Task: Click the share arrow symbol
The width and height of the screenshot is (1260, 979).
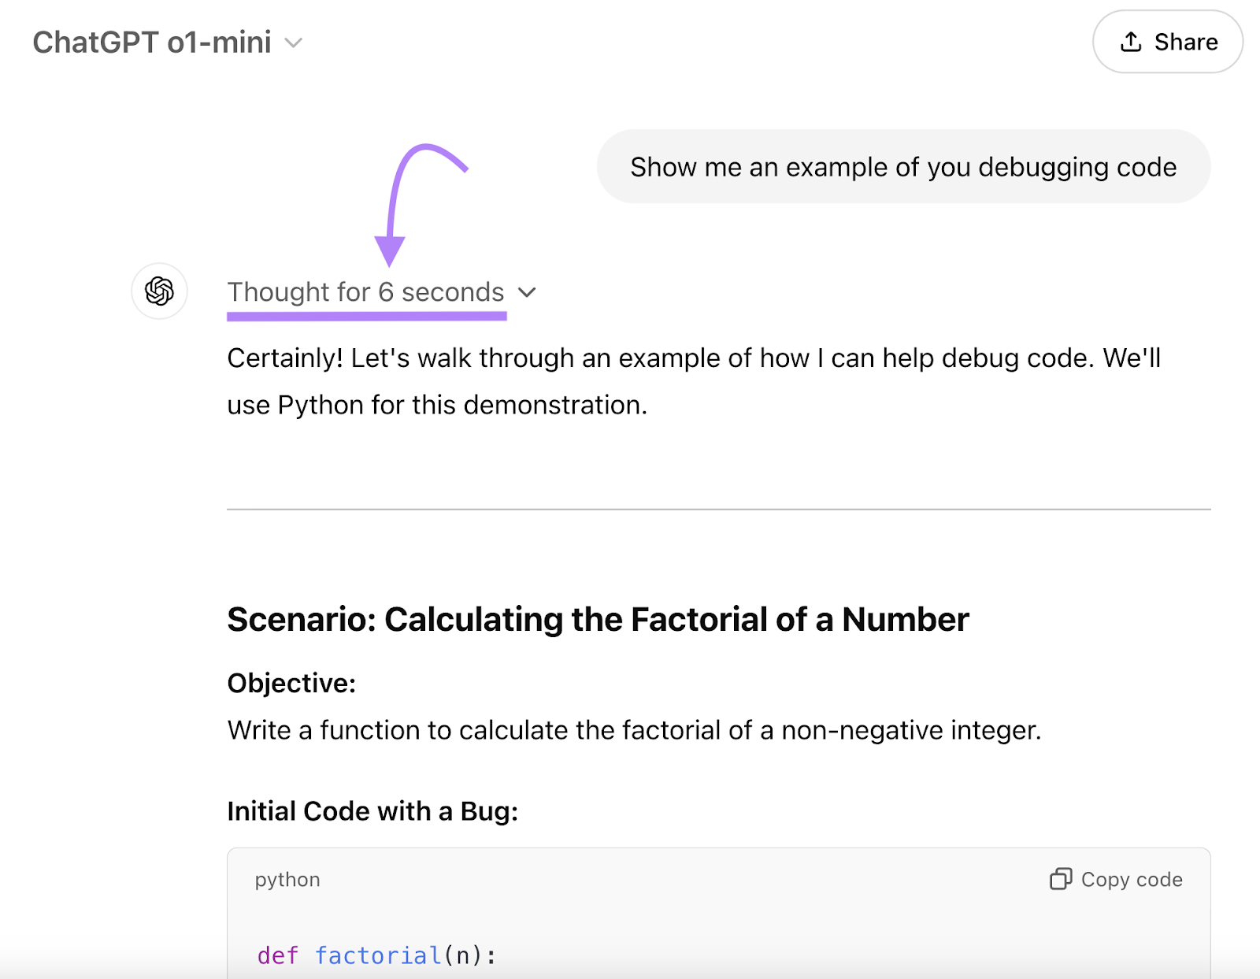Action: (1131, 42)
